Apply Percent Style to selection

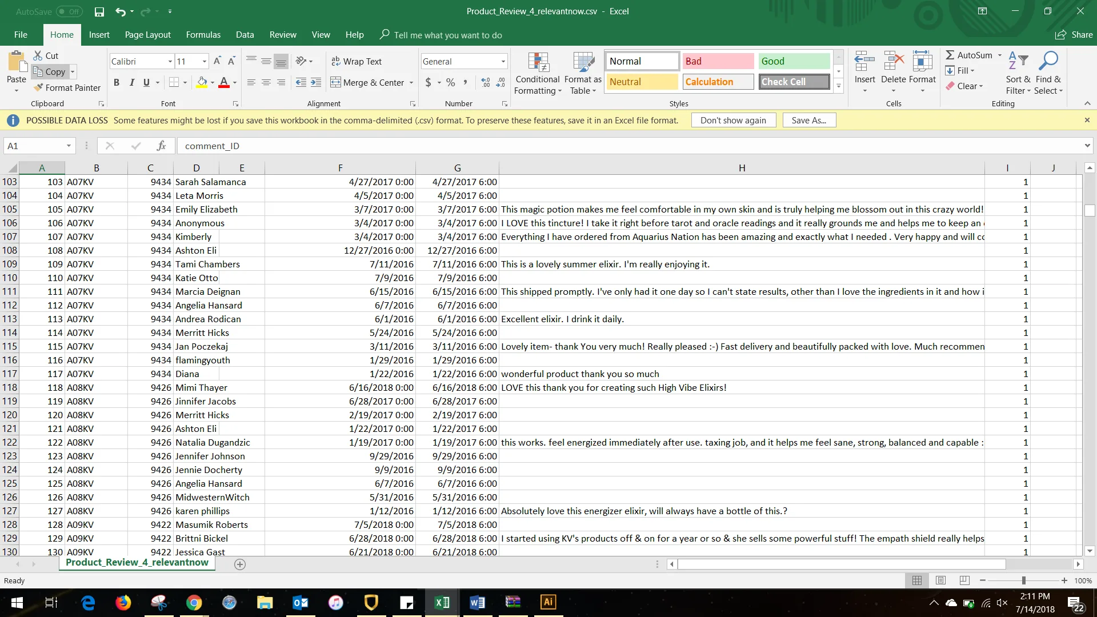pyautogui.click(x=450, y=82)
